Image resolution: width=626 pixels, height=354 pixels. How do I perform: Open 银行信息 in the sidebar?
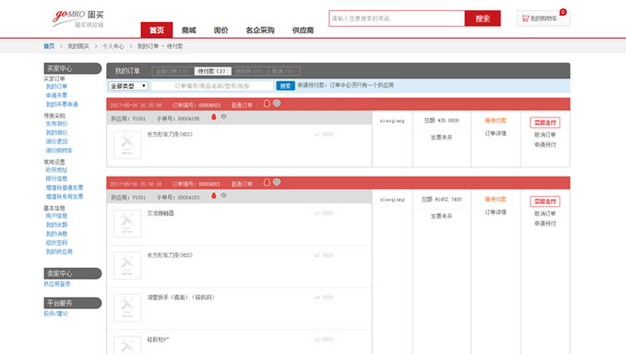(x=56, y=178)
